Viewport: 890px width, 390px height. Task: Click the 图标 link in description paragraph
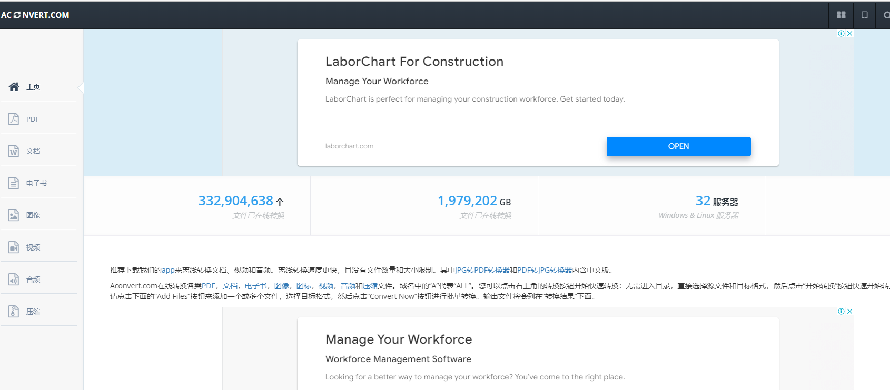[x=304, y=286]
